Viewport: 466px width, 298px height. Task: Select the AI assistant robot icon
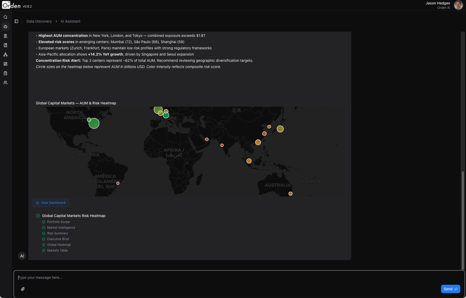point(5,26)
